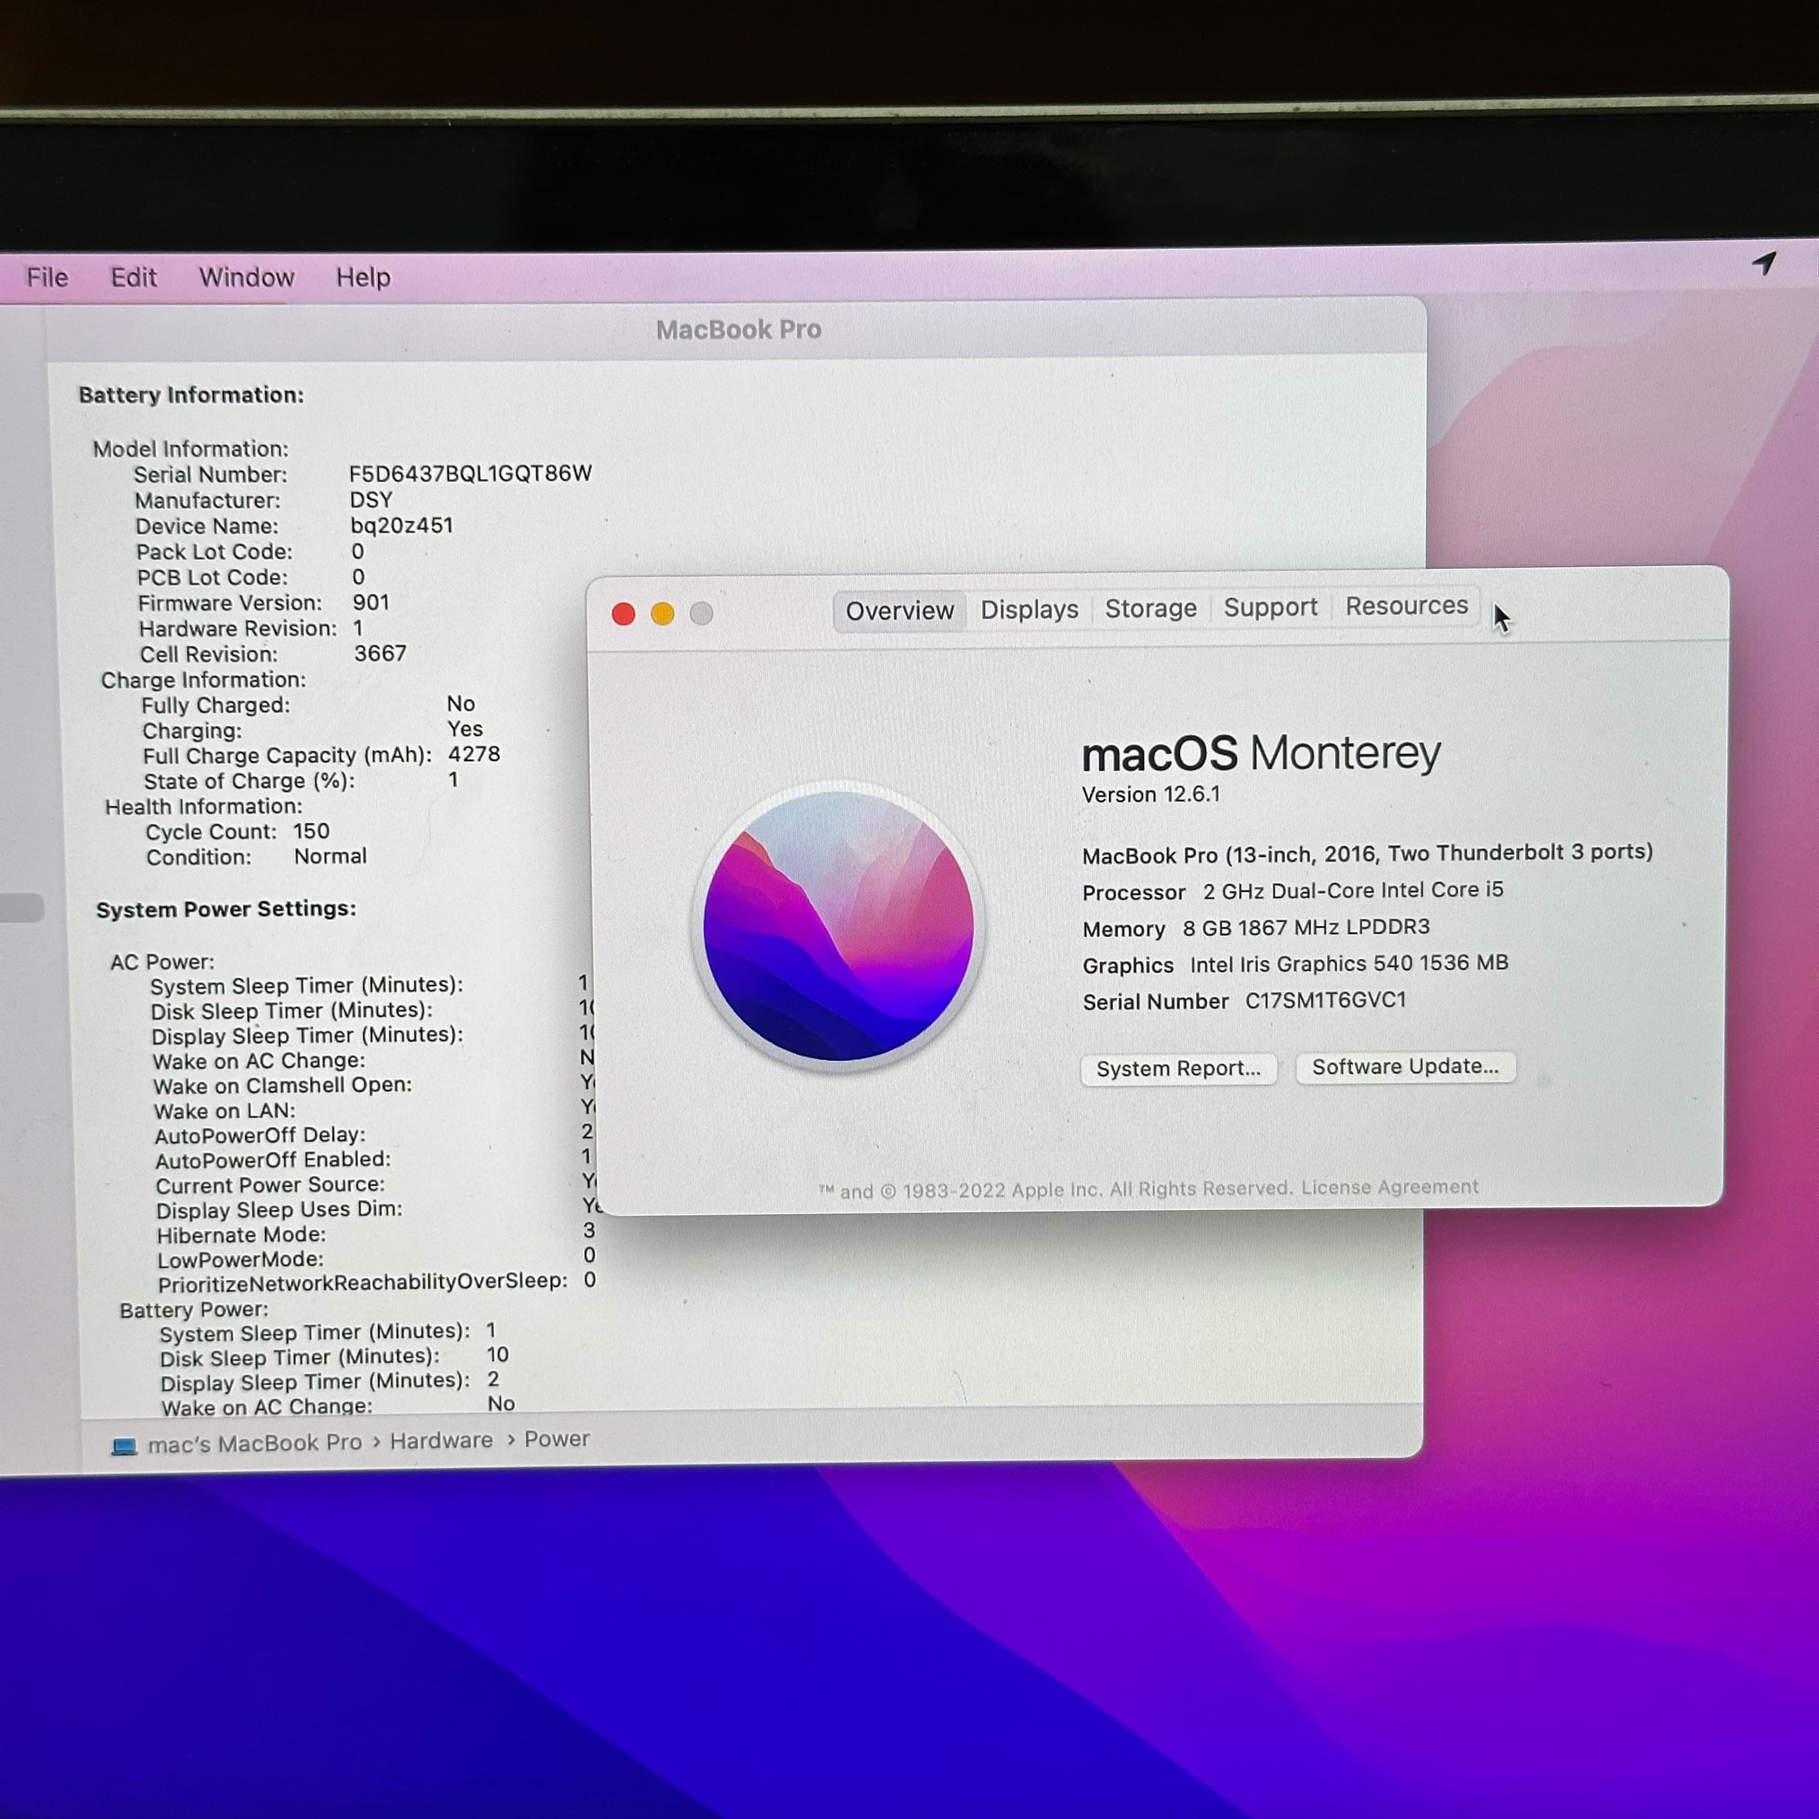Screen dimensions: 1819x1819
Task: Click the MacBook Pro window title
Action: (x=738, y=330)
